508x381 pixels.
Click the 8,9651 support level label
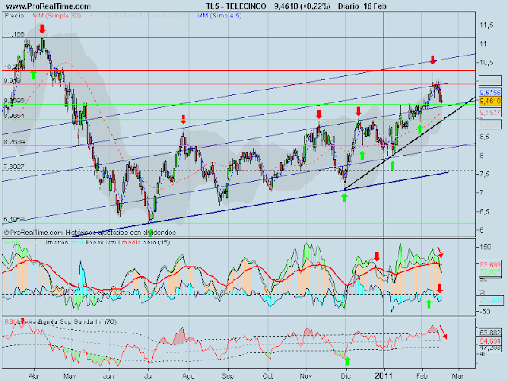tap(14, 116)
